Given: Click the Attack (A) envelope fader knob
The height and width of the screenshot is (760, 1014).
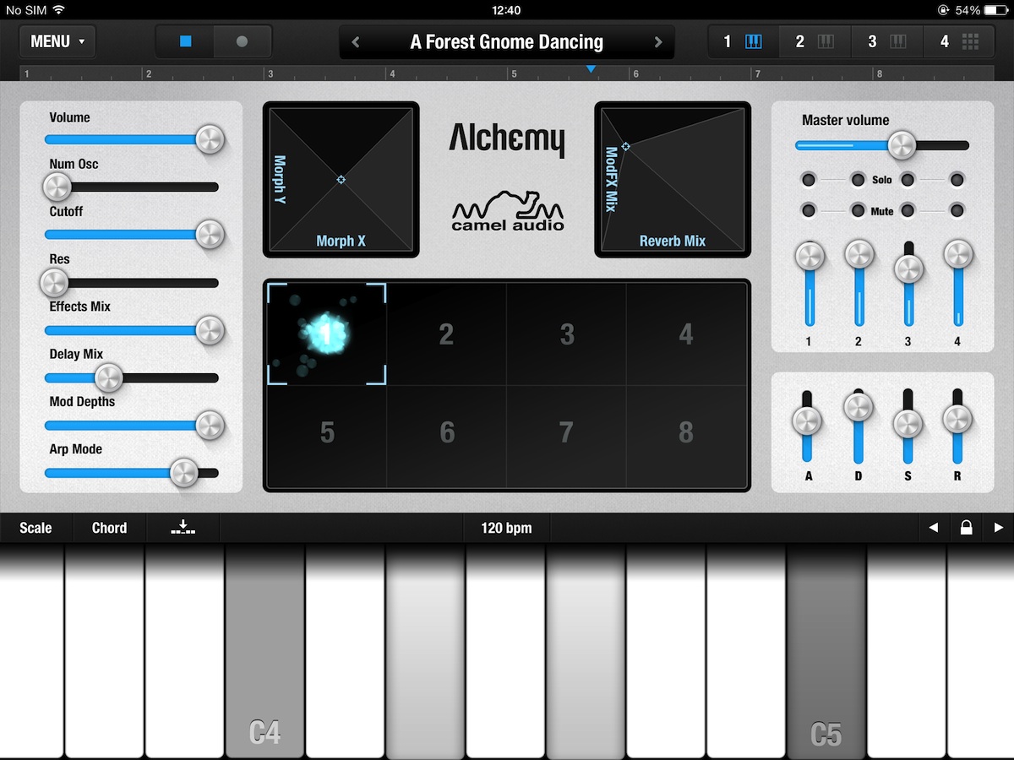Looking at the screenshot, I should click(807, 420).
